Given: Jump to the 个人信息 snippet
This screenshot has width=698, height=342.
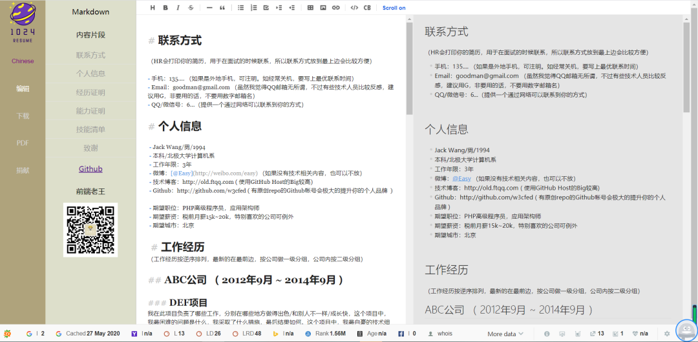Looking at the screenshot, I should click(x=90, y=74).
